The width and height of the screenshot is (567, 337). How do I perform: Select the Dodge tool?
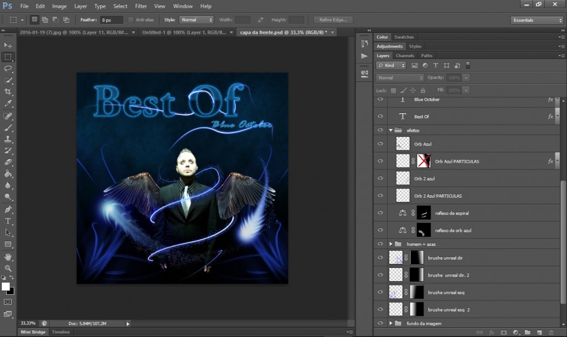8,197
